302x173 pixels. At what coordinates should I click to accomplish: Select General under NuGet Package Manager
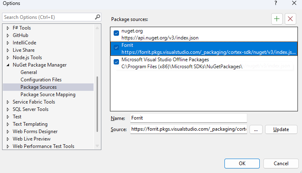29,72
